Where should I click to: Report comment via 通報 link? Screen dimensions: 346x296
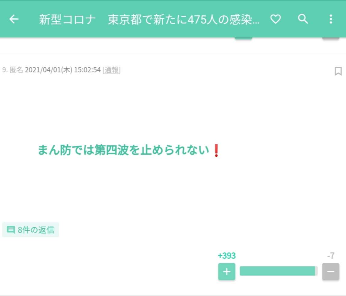point(112,70)
